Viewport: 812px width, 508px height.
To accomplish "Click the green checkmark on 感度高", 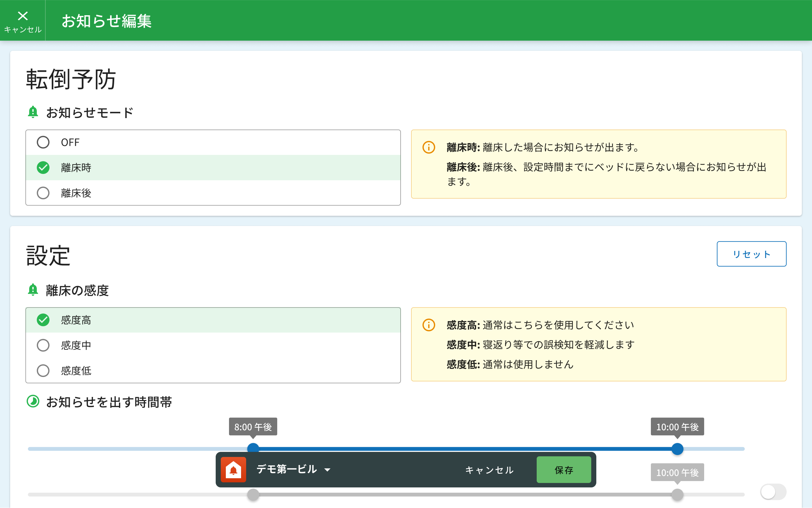I will click(x=43, y=320).
